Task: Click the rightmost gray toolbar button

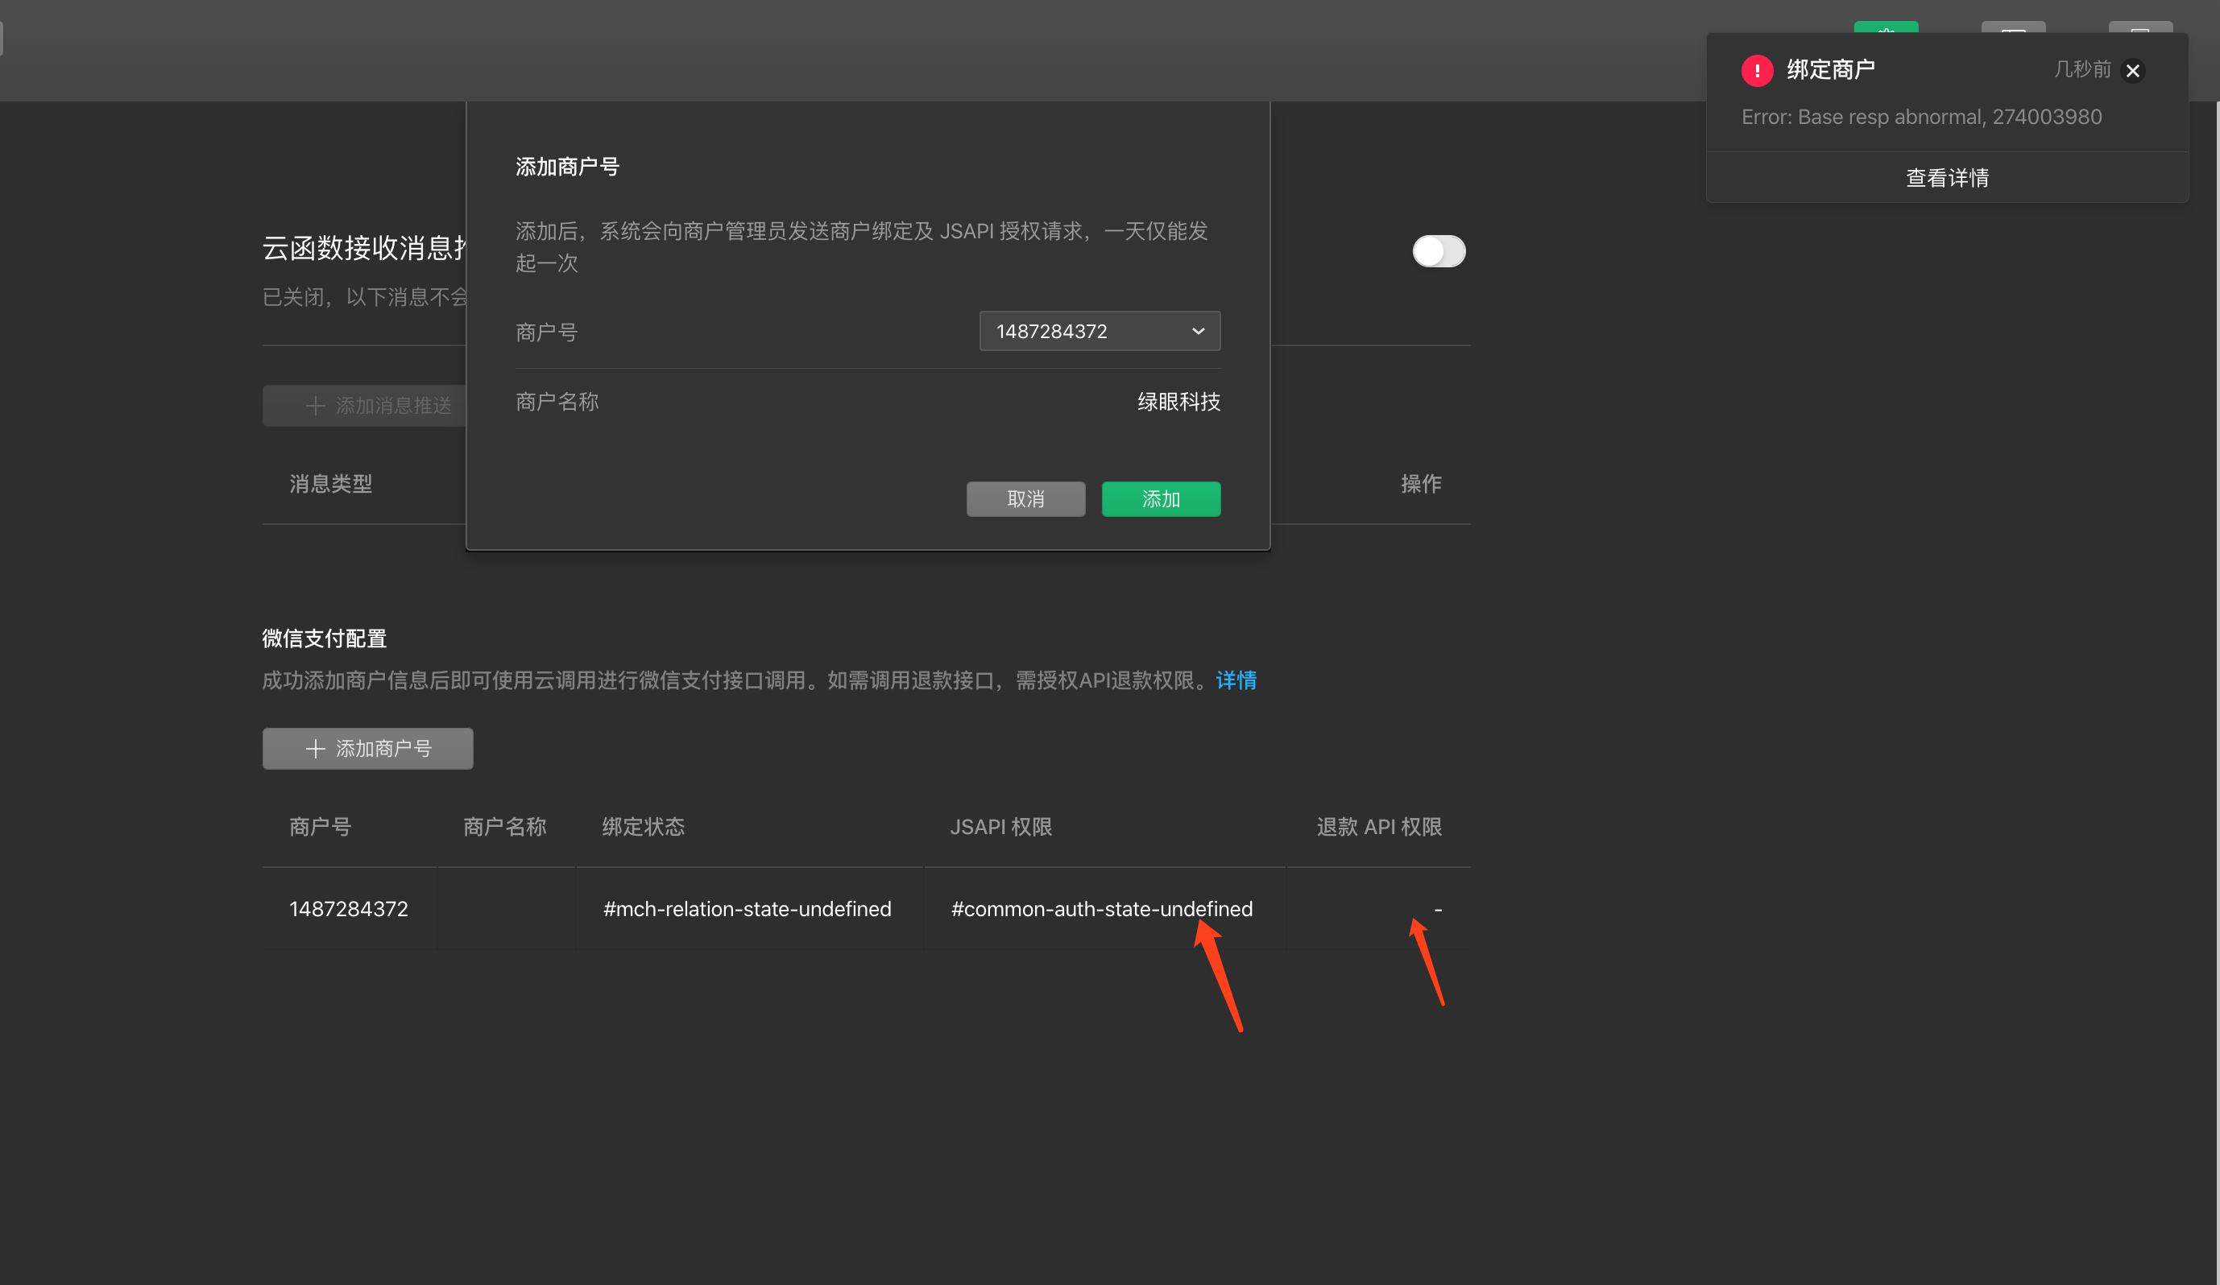Action: click(x=2139, y=29)
